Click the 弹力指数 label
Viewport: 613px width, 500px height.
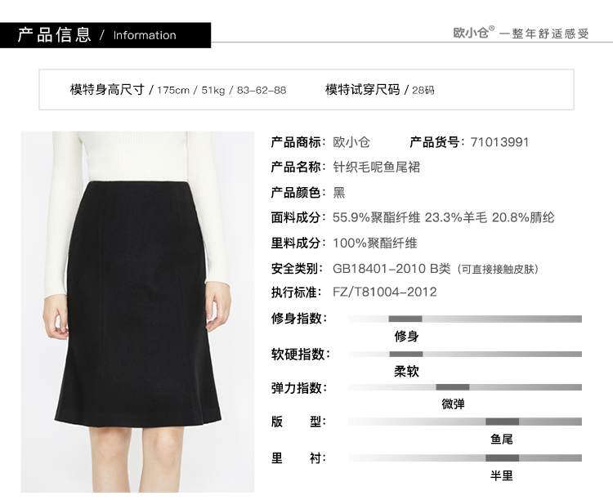(x=299, y=388)
